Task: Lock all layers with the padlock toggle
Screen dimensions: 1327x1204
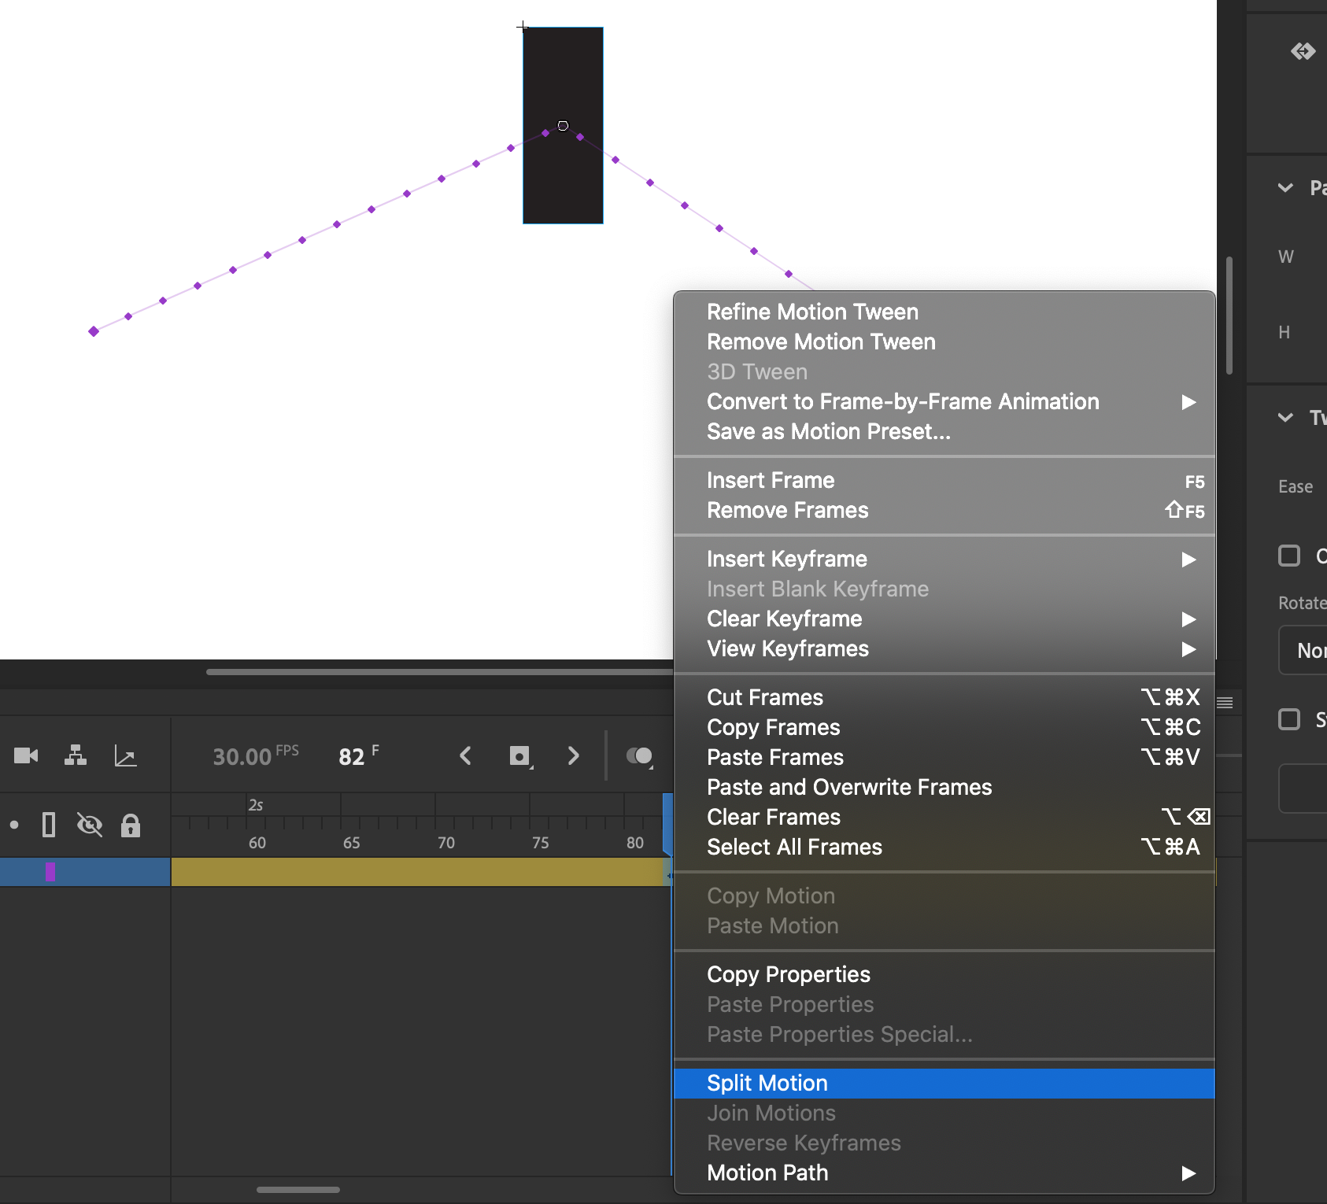Action: click(130, 825)
